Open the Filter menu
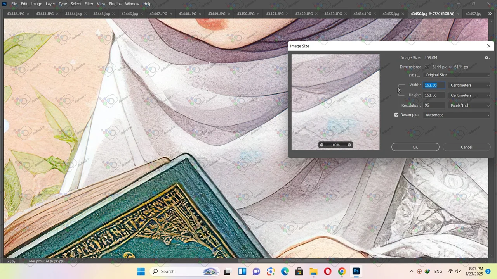 [x=89, y=4]
